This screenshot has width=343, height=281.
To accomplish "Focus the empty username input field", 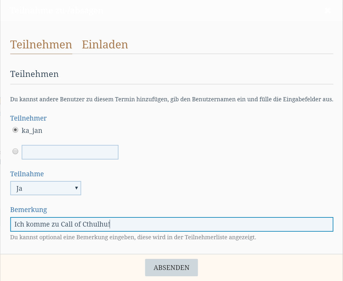I will [70, 152].
